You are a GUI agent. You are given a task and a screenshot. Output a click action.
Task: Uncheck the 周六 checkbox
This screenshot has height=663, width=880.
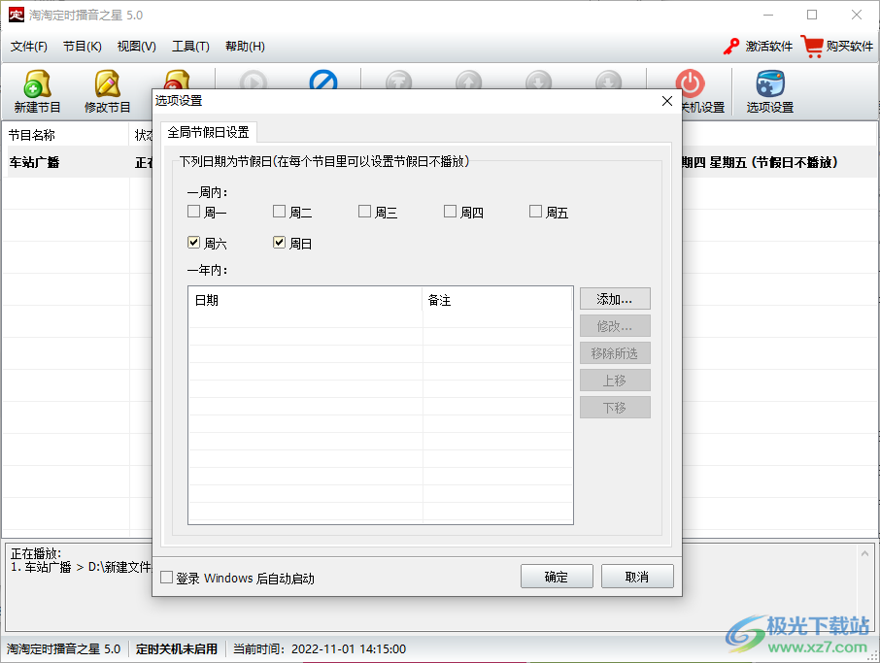pyautogui.click(x=193, y=243)
